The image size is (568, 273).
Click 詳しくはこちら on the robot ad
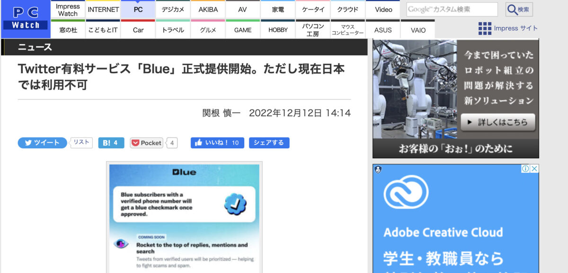coord(498,122)
